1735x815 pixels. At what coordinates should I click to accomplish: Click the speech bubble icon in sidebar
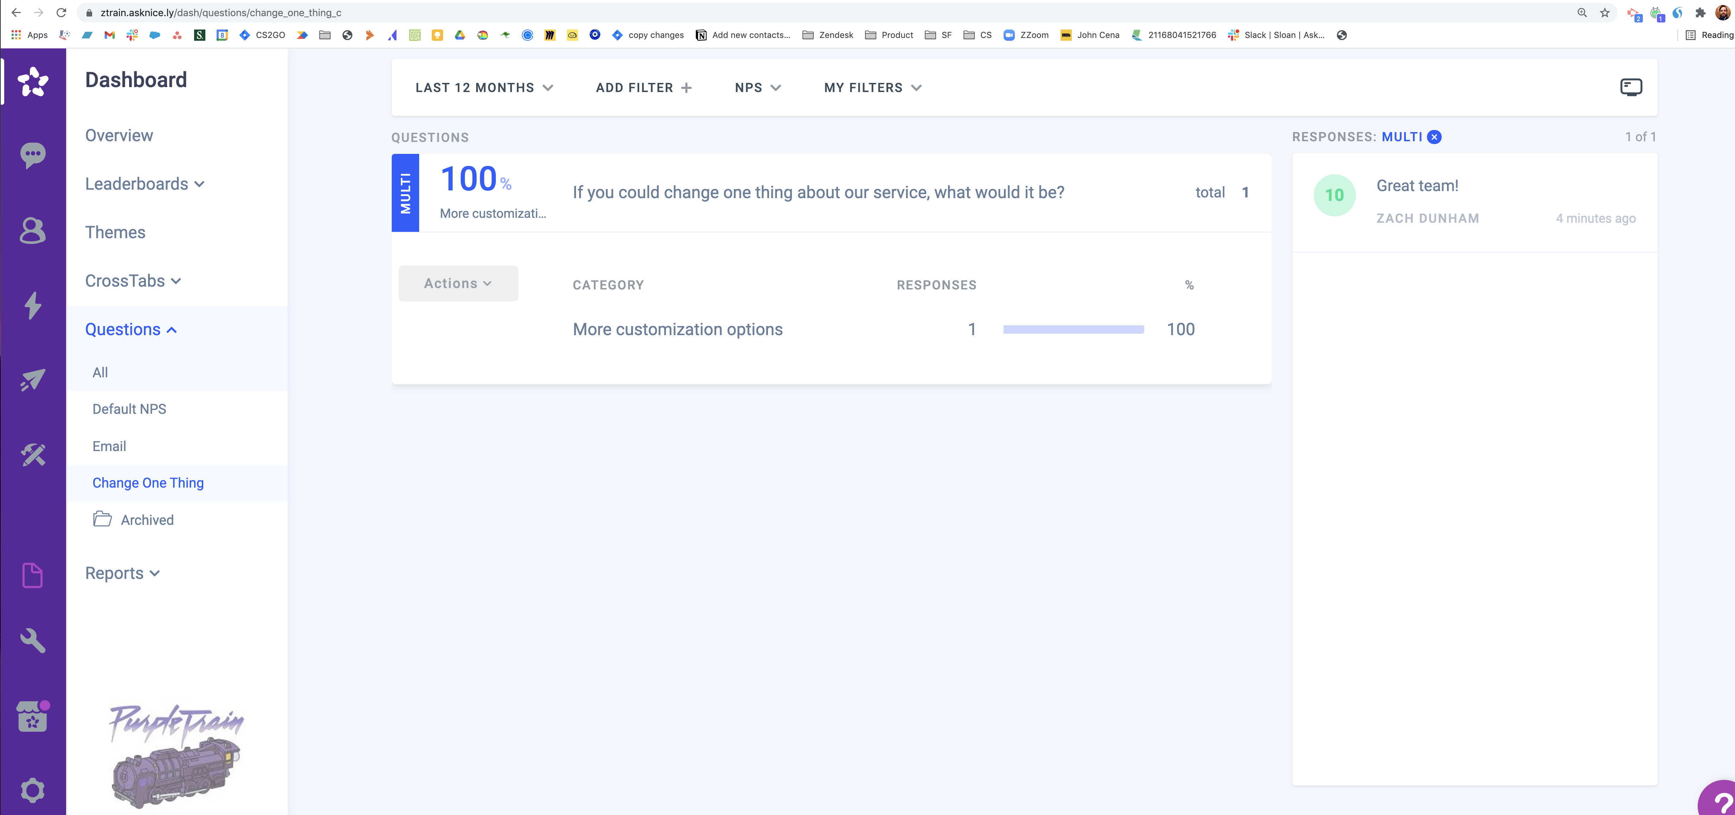[32, 155]
